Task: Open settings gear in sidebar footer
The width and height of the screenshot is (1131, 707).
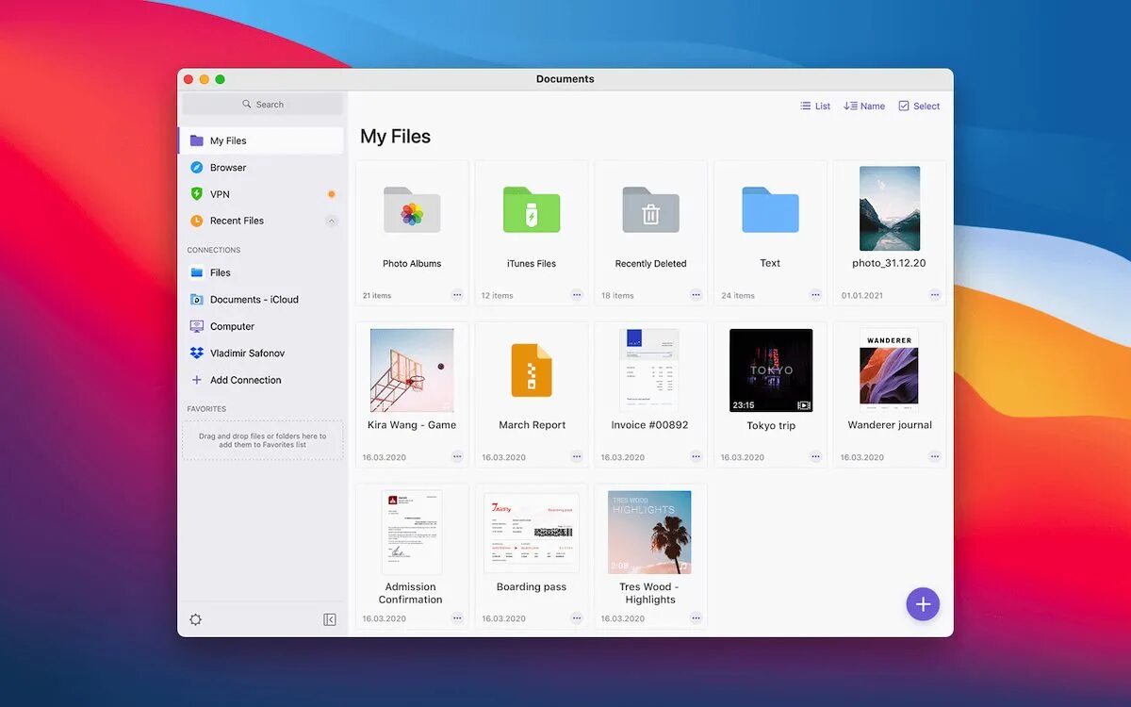Action: click(x=195, y=619)
